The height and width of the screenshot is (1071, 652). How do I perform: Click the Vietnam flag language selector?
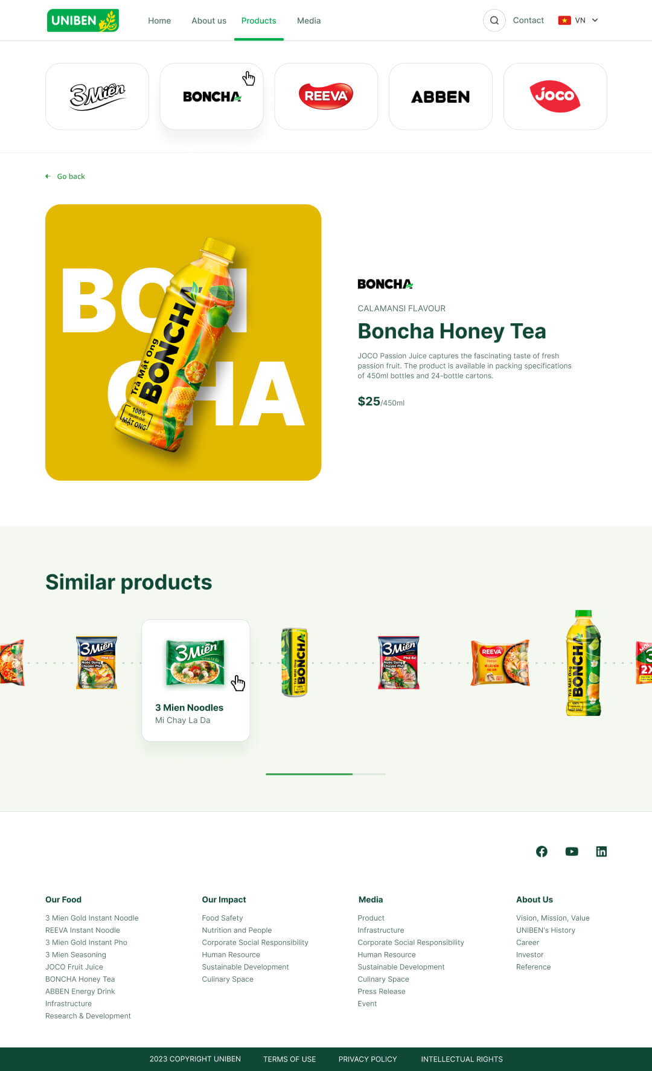(564, 21)
